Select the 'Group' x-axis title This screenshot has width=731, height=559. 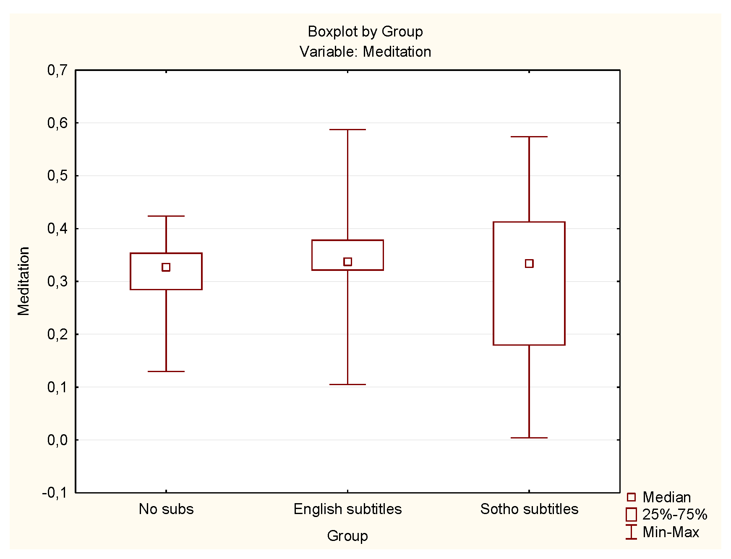coord(347,536)
